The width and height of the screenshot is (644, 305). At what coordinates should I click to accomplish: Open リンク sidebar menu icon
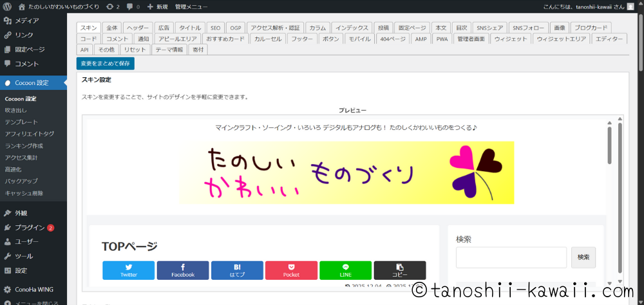7,35
